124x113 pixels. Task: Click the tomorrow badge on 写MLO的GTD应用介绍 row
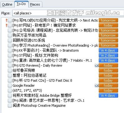[108, 20]
